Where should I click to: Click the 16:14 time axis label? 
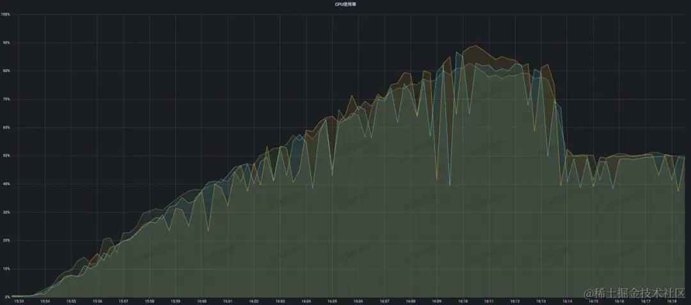[x=568, y=302]
